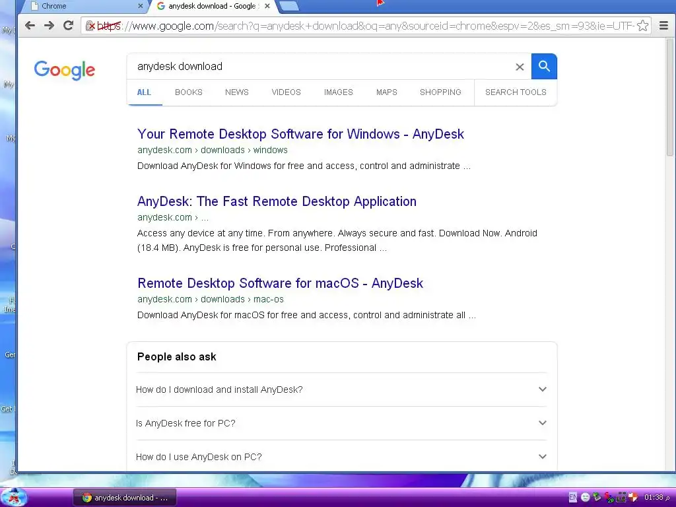Switch to the BOOKS results tab
The height and width of the screenshot is (507, 676).
click(188, 92)
